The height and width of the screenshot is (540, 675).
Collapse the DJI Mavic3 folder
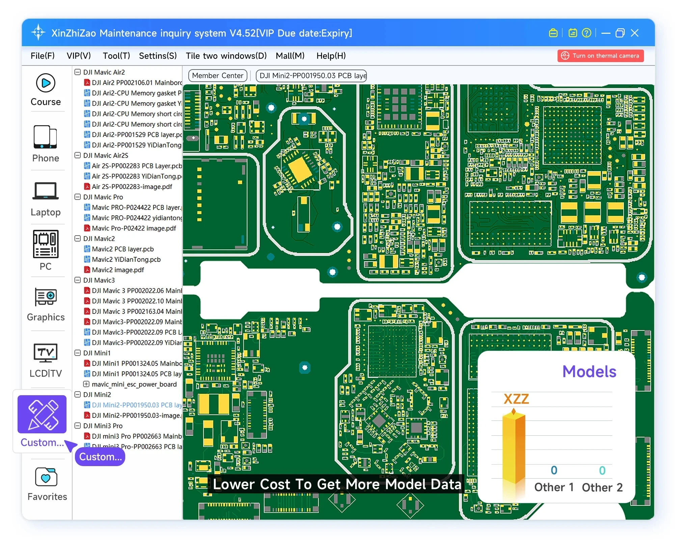click(x=78, y=280)
